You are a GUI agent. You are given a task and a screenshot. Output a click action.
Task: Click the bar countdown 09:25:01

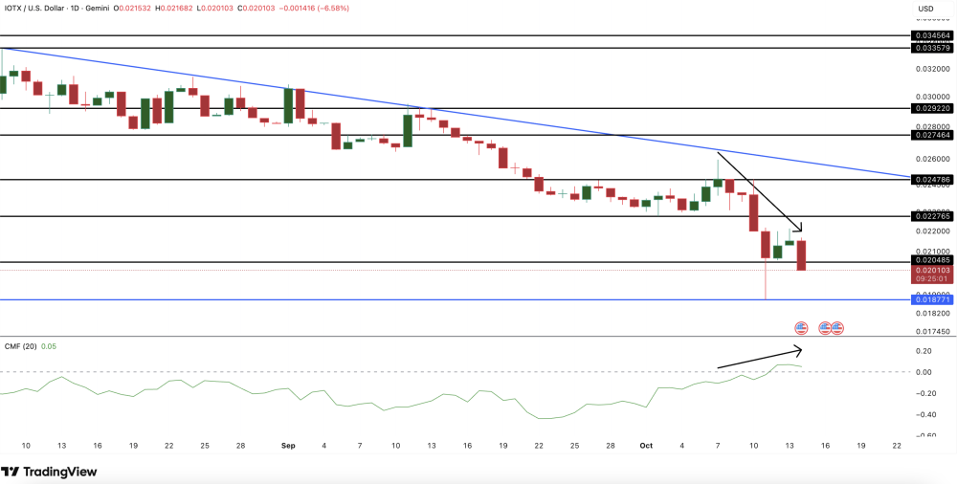coord(930,279)
